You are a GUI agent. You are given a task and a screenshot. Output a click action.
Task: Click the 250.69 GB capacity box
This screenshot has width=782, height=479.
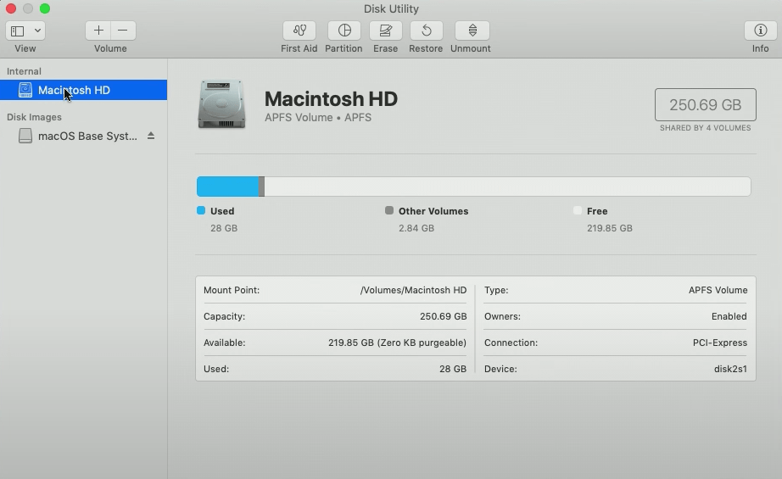point(705,105)
